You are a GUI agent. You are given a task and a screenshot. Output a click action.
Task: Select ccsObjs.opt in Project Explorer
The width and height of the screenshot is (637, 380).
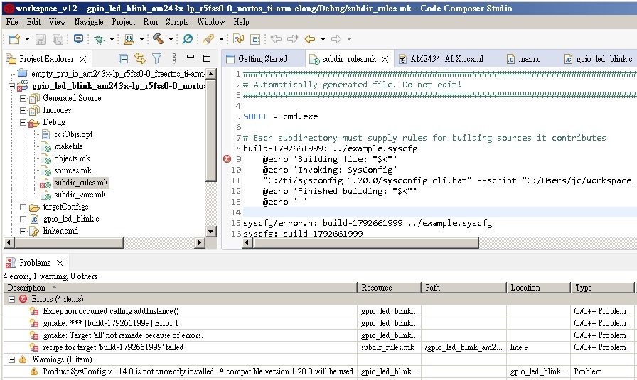click(73, 134)
